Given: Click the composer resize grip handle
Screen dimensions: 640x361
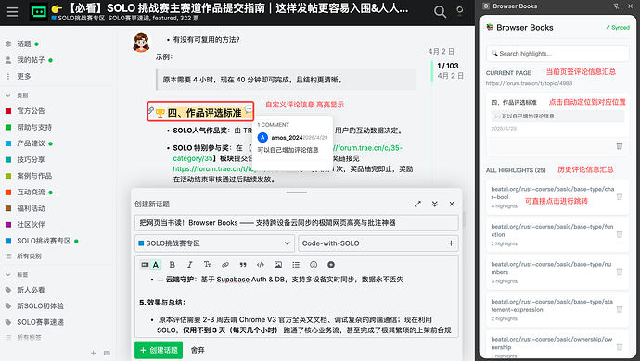Looking at the screenshot, I should pyautogui.click(x=296, y=193).
